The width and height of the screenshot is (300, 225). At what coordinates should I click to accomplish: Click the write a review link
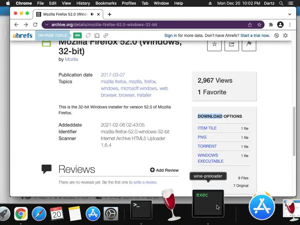click(145, 182)
